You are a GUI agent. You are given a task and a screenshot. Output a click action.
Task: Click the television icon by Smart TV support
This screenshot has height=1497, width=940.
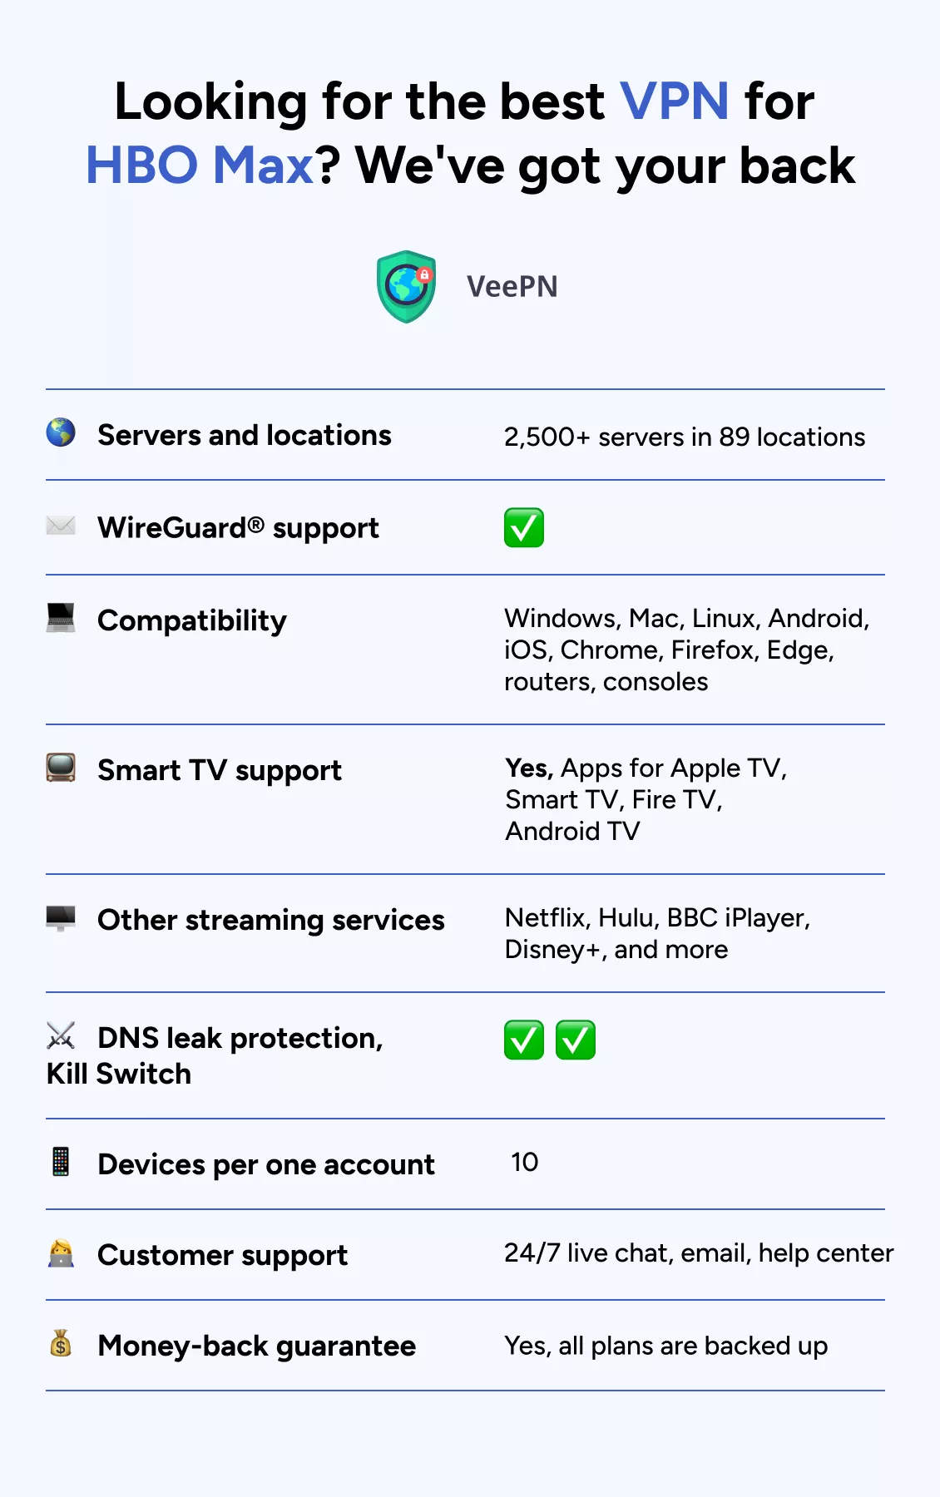61,768
